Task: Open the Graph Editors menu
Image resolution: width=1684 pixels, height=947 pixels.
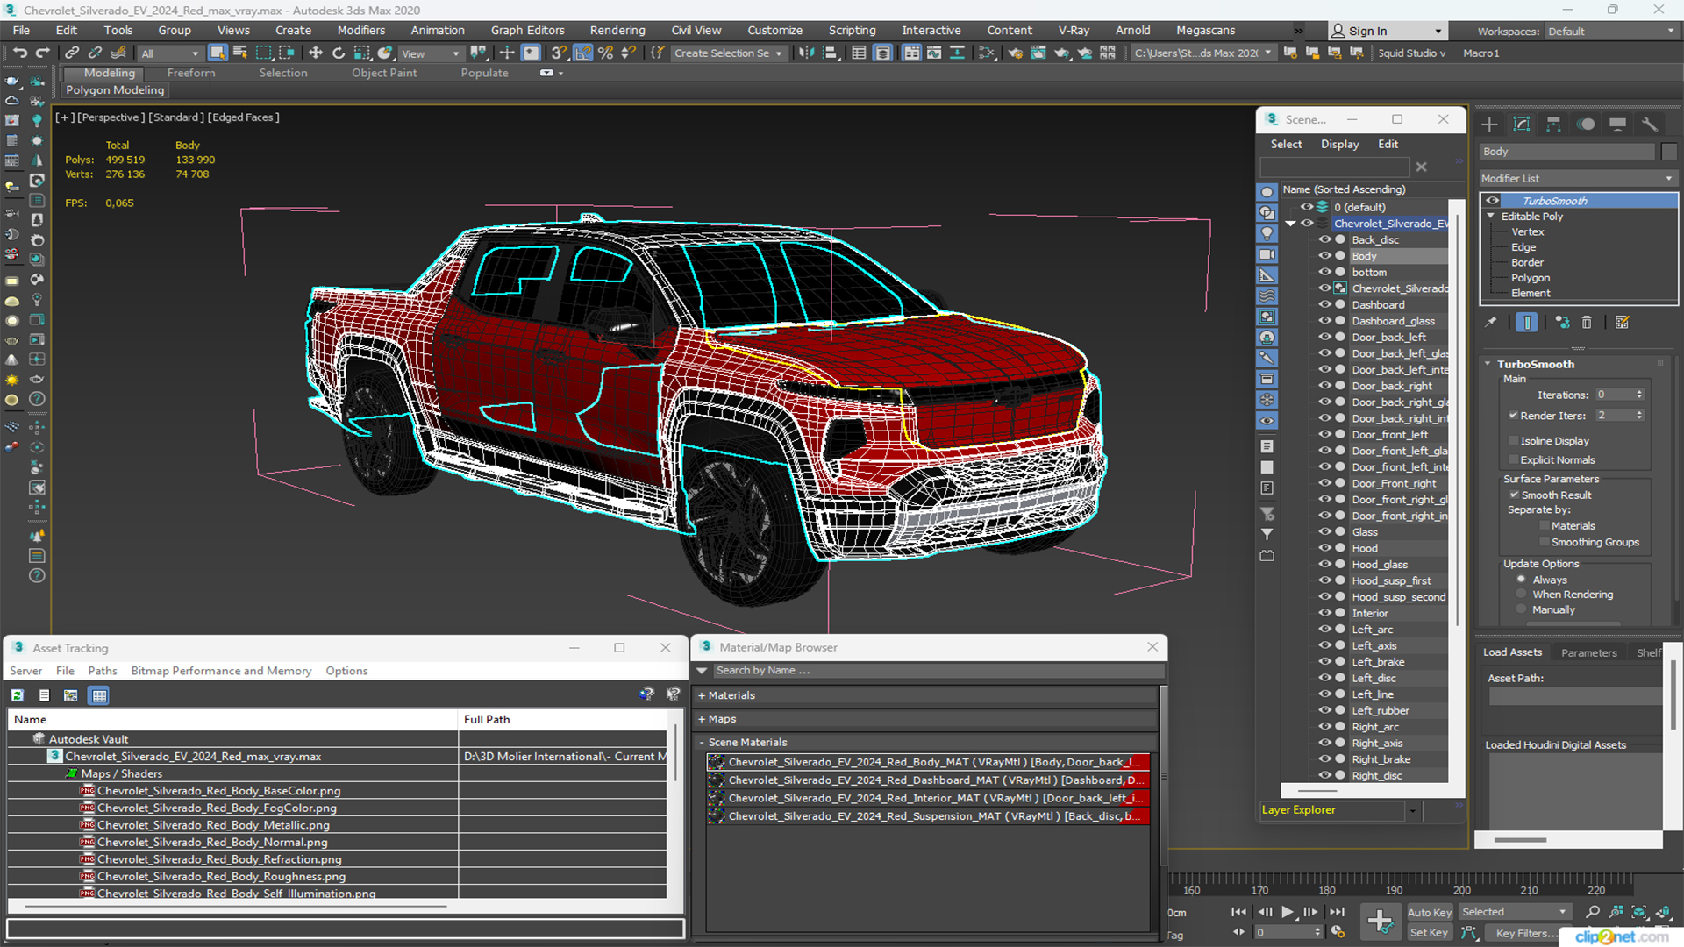Action: click(x=527, y=30)
